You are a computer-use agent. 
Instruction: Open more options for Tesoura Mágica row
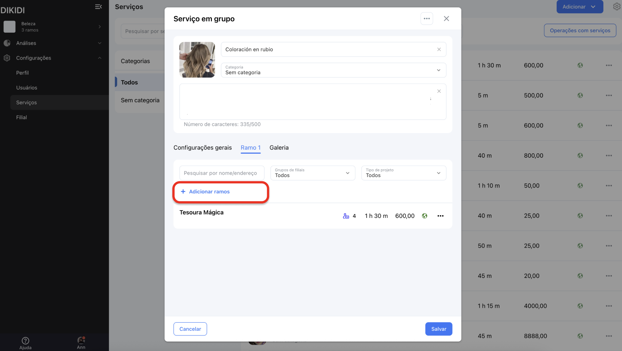tap(440, 216)
